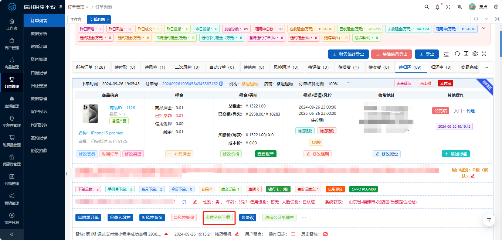Open table column settings gear icon
The width and height of the screenshot is (502, 240).
475,54
